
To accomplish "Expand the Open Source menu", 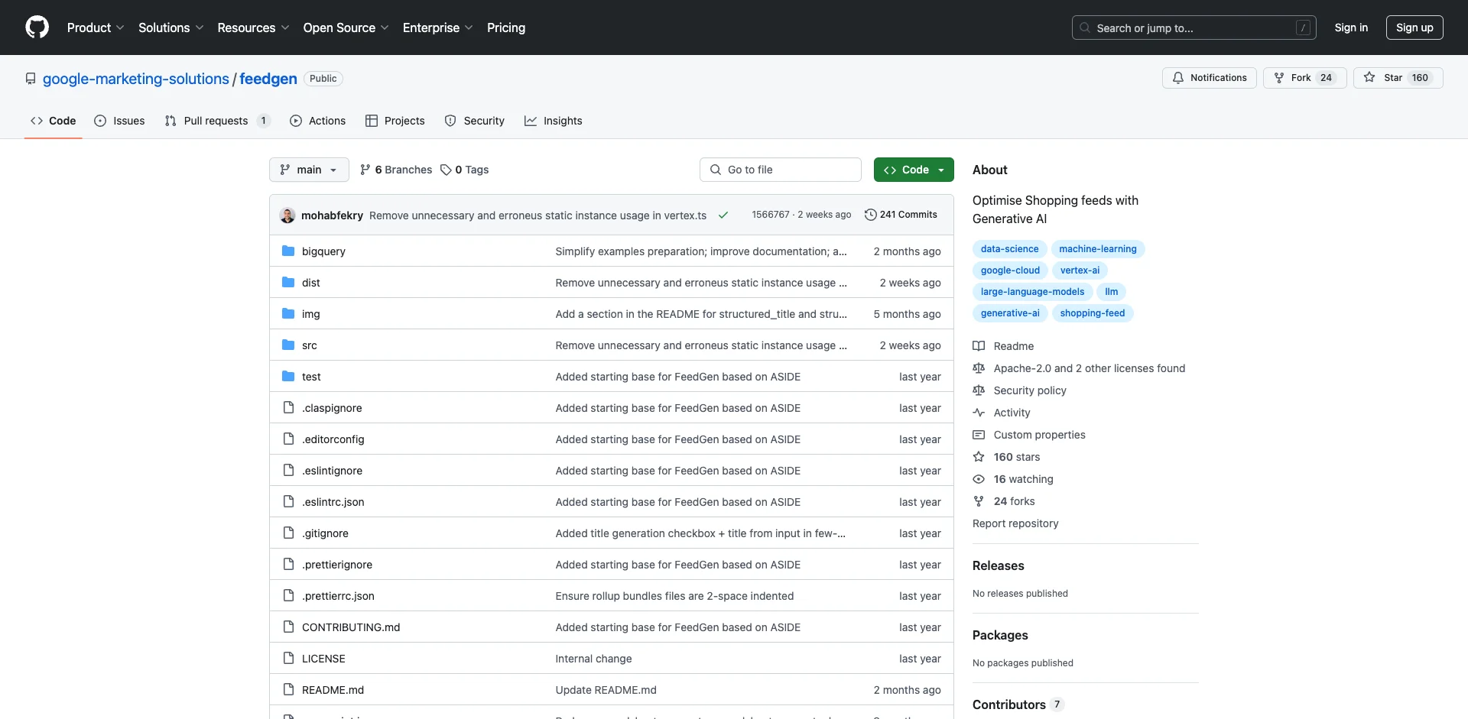I will [x=346, y=28].
